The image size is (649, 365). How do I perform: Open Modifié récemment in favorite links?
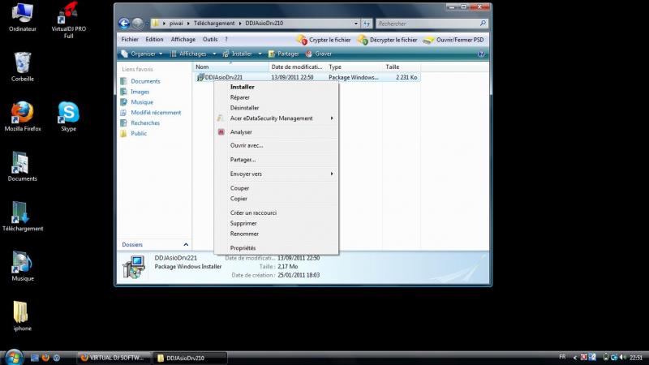156,113
